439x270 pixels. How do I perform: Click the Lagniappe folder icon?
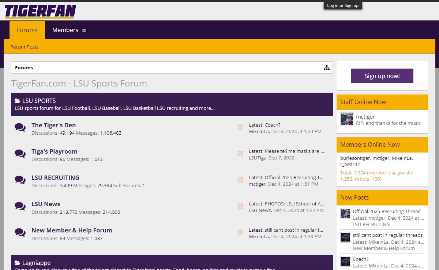click(x=18, y=263)
